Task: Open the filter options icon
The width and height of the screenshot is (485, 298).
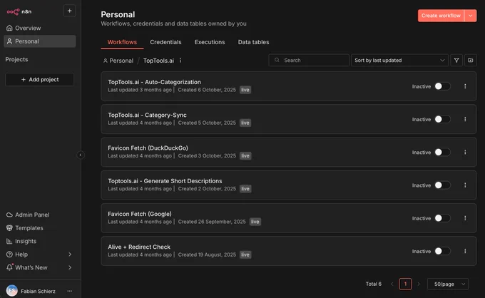Action: point(456,61)
